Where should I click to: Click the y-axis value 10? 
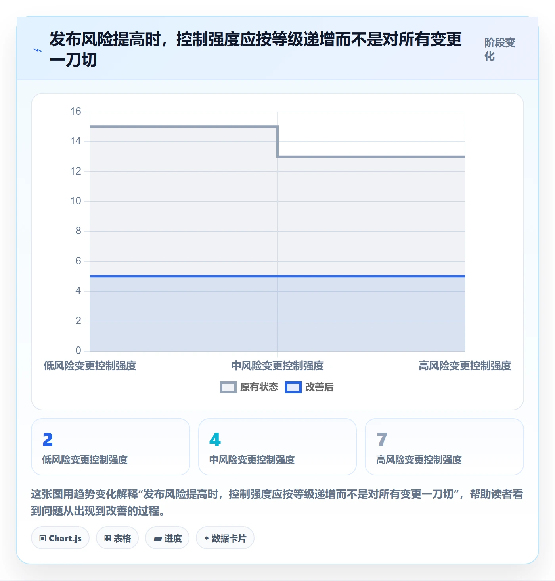coord(76,201)
